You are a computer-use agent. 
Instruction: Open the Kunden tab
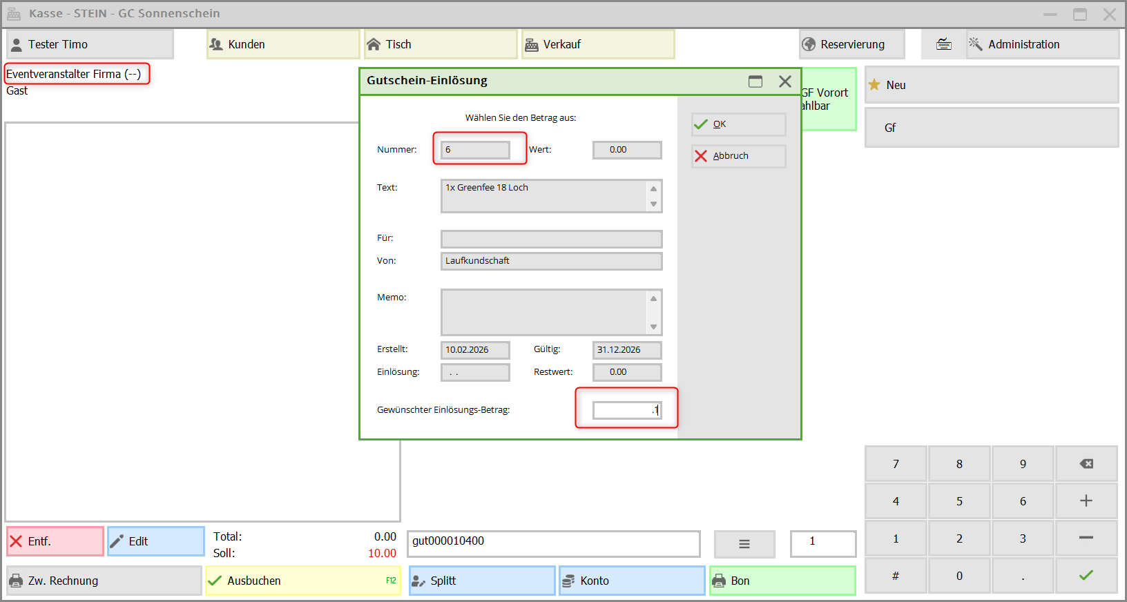click(283, 44)
